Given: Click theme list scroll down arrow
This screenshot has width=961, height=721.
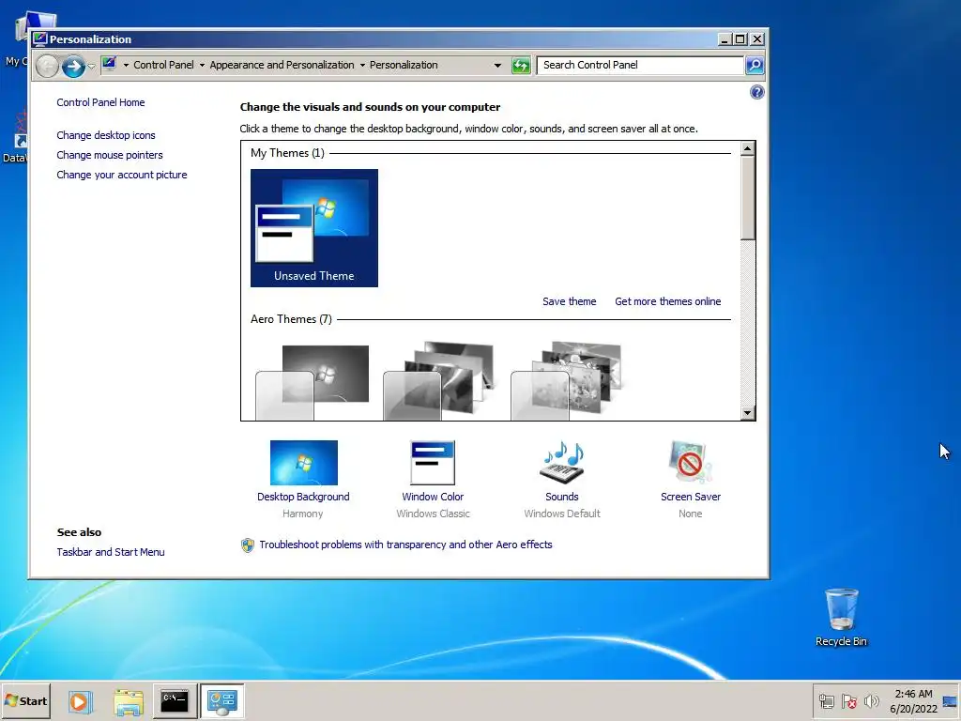Looking at the screenshot, I should click(747, 413).
